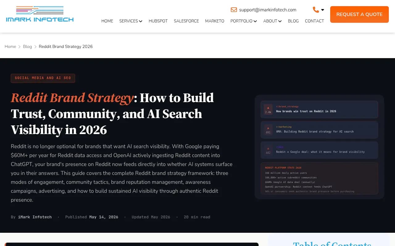395x246 pixels.
Task: Click support@imarkinfotech.com email link
Action: click(268, 10)
